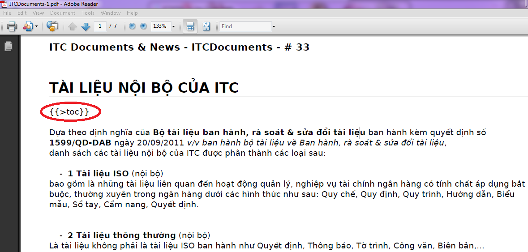The image size is (528, 252).
Task: Click the Print icon in toolbar
Action: click(12, 26)
